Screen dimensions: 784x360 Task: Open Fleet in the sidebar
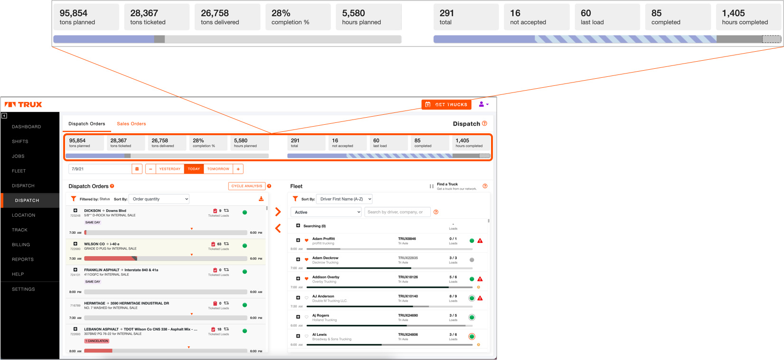pos(19,171)
